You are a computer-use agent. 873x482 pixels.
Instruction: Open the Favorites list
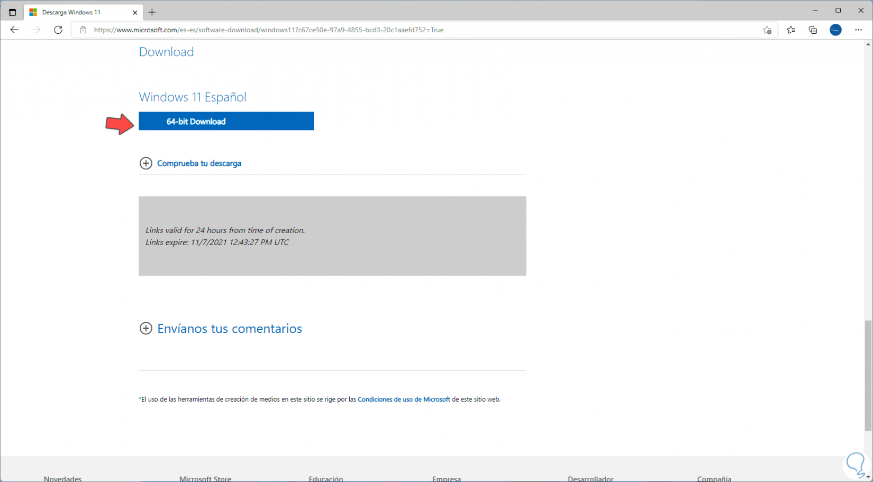(x=791, y=30)
